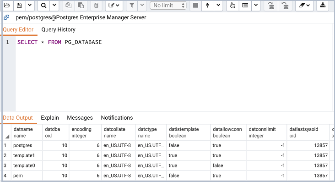
Task: Click the datlastsysoid 13857 cell in pem row
Action: pyautogui.click(x=308, y=176)
